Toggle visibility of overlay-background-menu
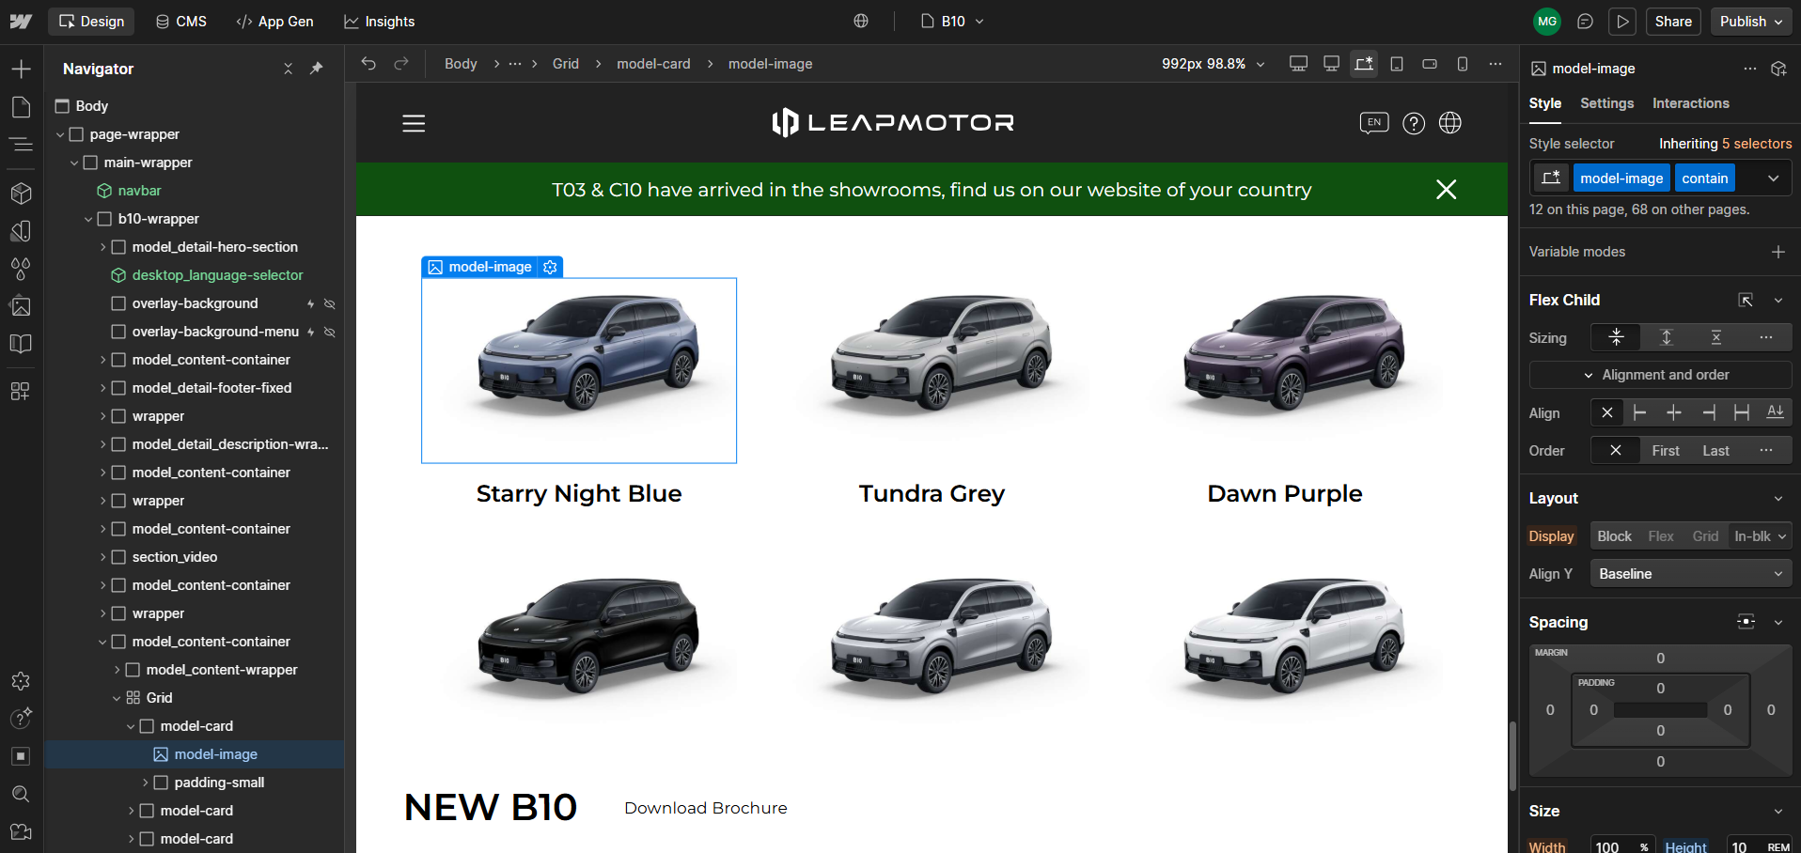Screen dimensions: 1801x853 pos(330,332)
